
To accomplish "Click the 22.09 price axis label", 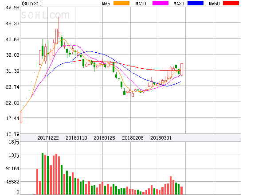I will (x=13, y=103).
